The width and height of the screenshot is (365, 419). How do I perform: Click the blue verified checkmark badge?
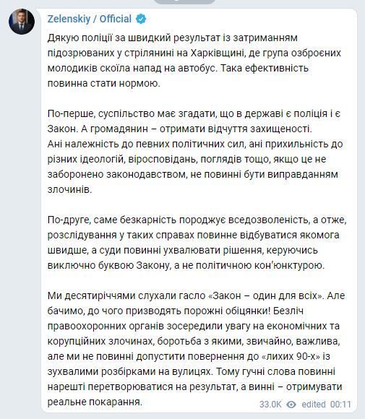(141, 20)
